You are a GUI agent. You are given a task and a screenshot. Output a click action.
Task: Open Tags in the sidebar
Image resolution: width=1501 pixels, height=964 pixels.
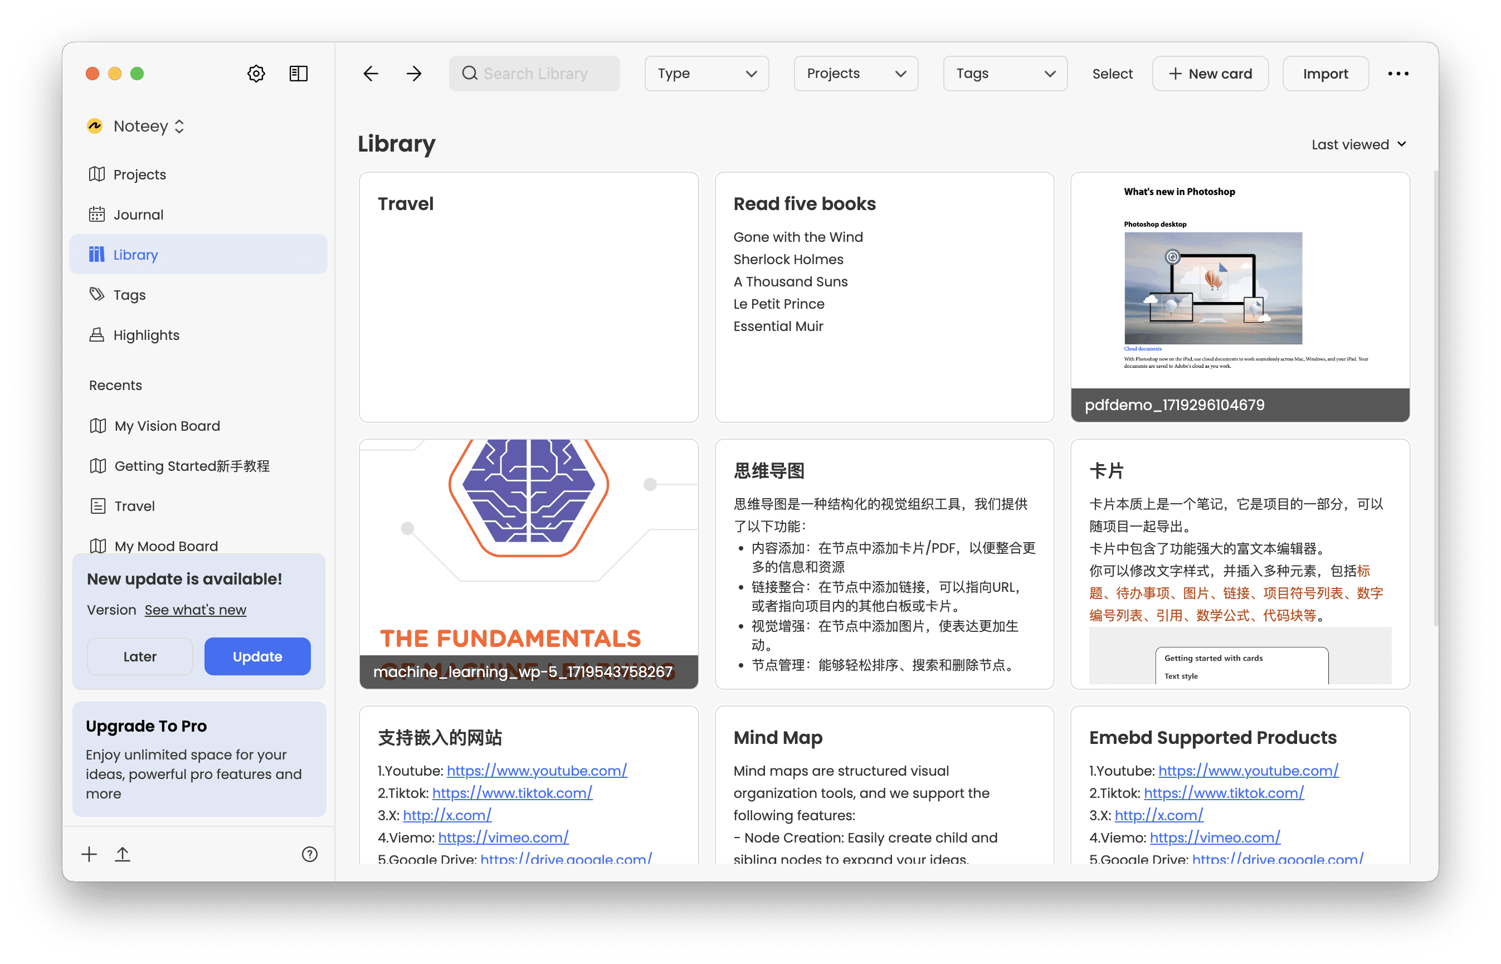click(x=198, y=294)
